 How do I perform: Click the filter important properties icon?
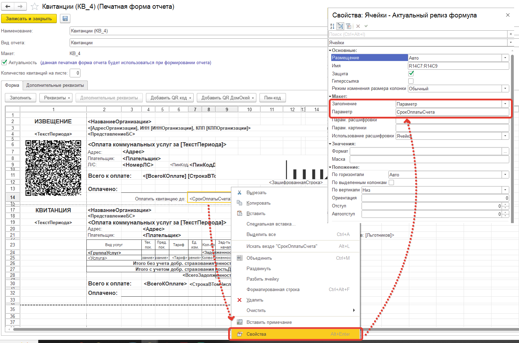point(348,26)
